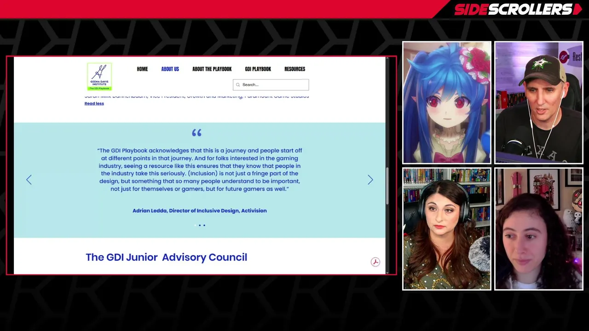Click the Geena Davis Institute logo
The height and width of the screenshot is (331, 589).
pyautogui.click(x=99, y=77)
